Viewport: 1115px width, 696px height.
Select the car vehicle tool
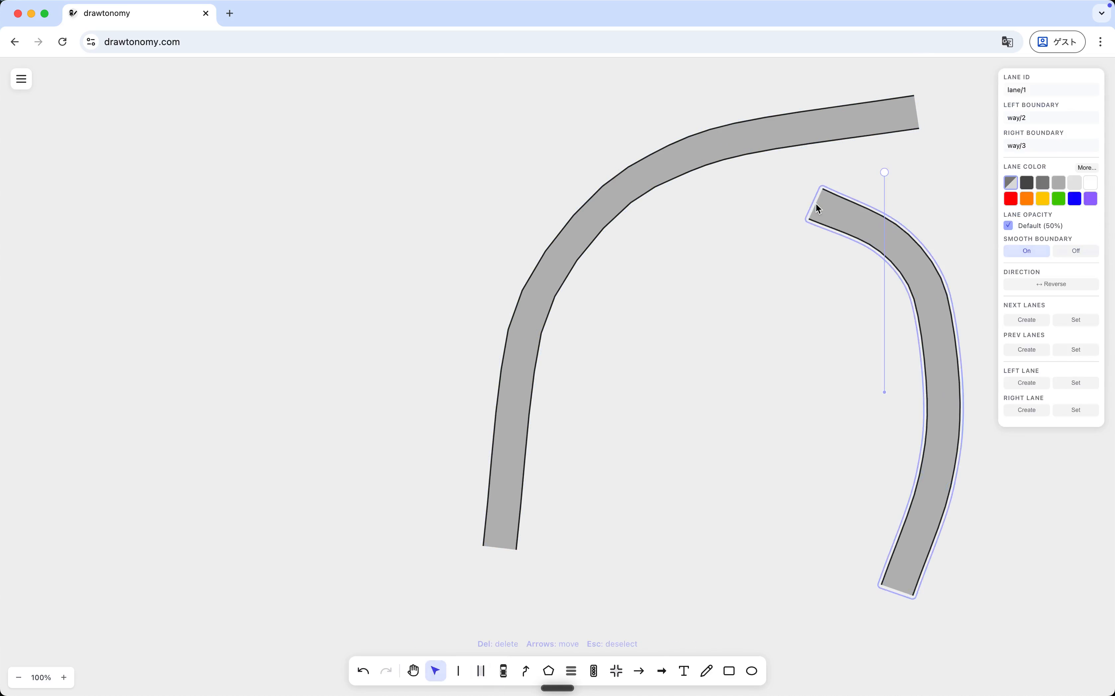503,671
